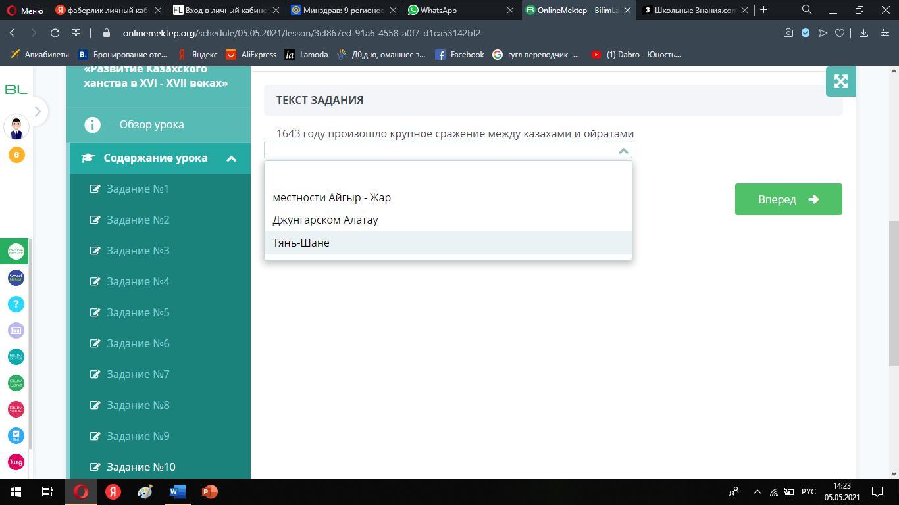Click the BL logo icon
Viewport: 899px width, 505px height.
click(x=16, y=89)
